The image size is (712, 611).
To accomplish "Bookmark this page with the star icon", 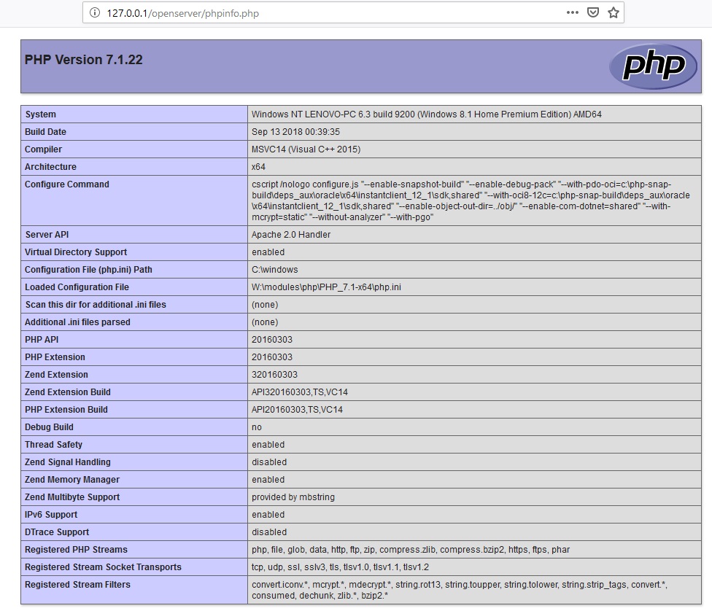I will [x=614, y=13].
